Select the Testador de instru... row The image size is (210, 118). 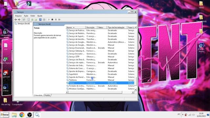pos(100,86)
